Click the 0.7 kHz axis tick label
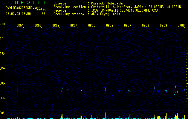The image size is (188, 119). pos(2,98)
